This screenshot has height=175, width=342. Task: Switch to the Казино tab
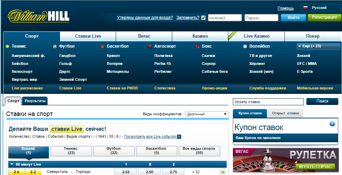pyautogui.click(x=200, y=36)
